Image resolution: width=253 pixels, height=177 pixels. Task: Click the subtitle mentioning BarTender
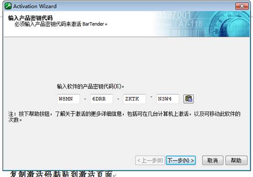(x=61, y=24)
